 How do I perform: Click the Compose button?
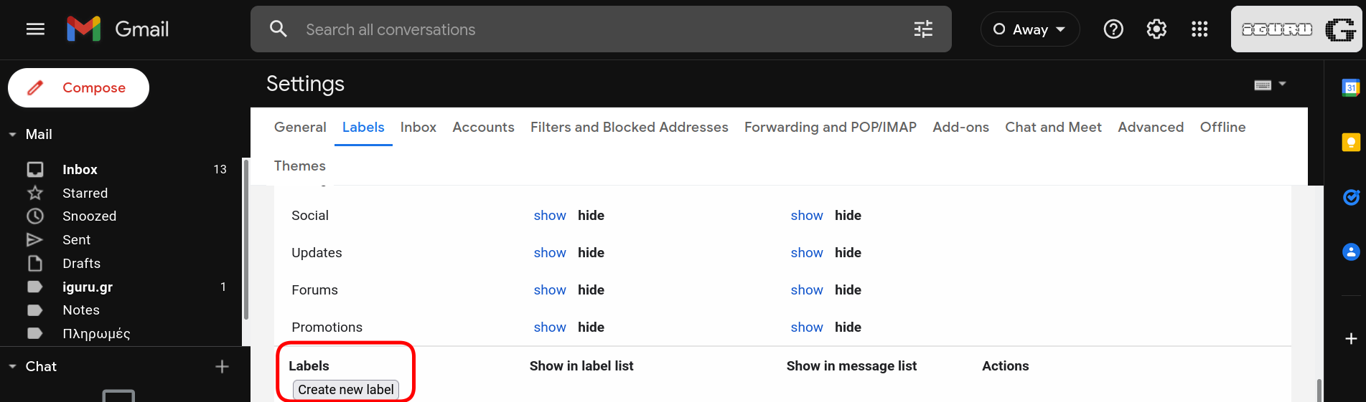(x=78, y=88)
